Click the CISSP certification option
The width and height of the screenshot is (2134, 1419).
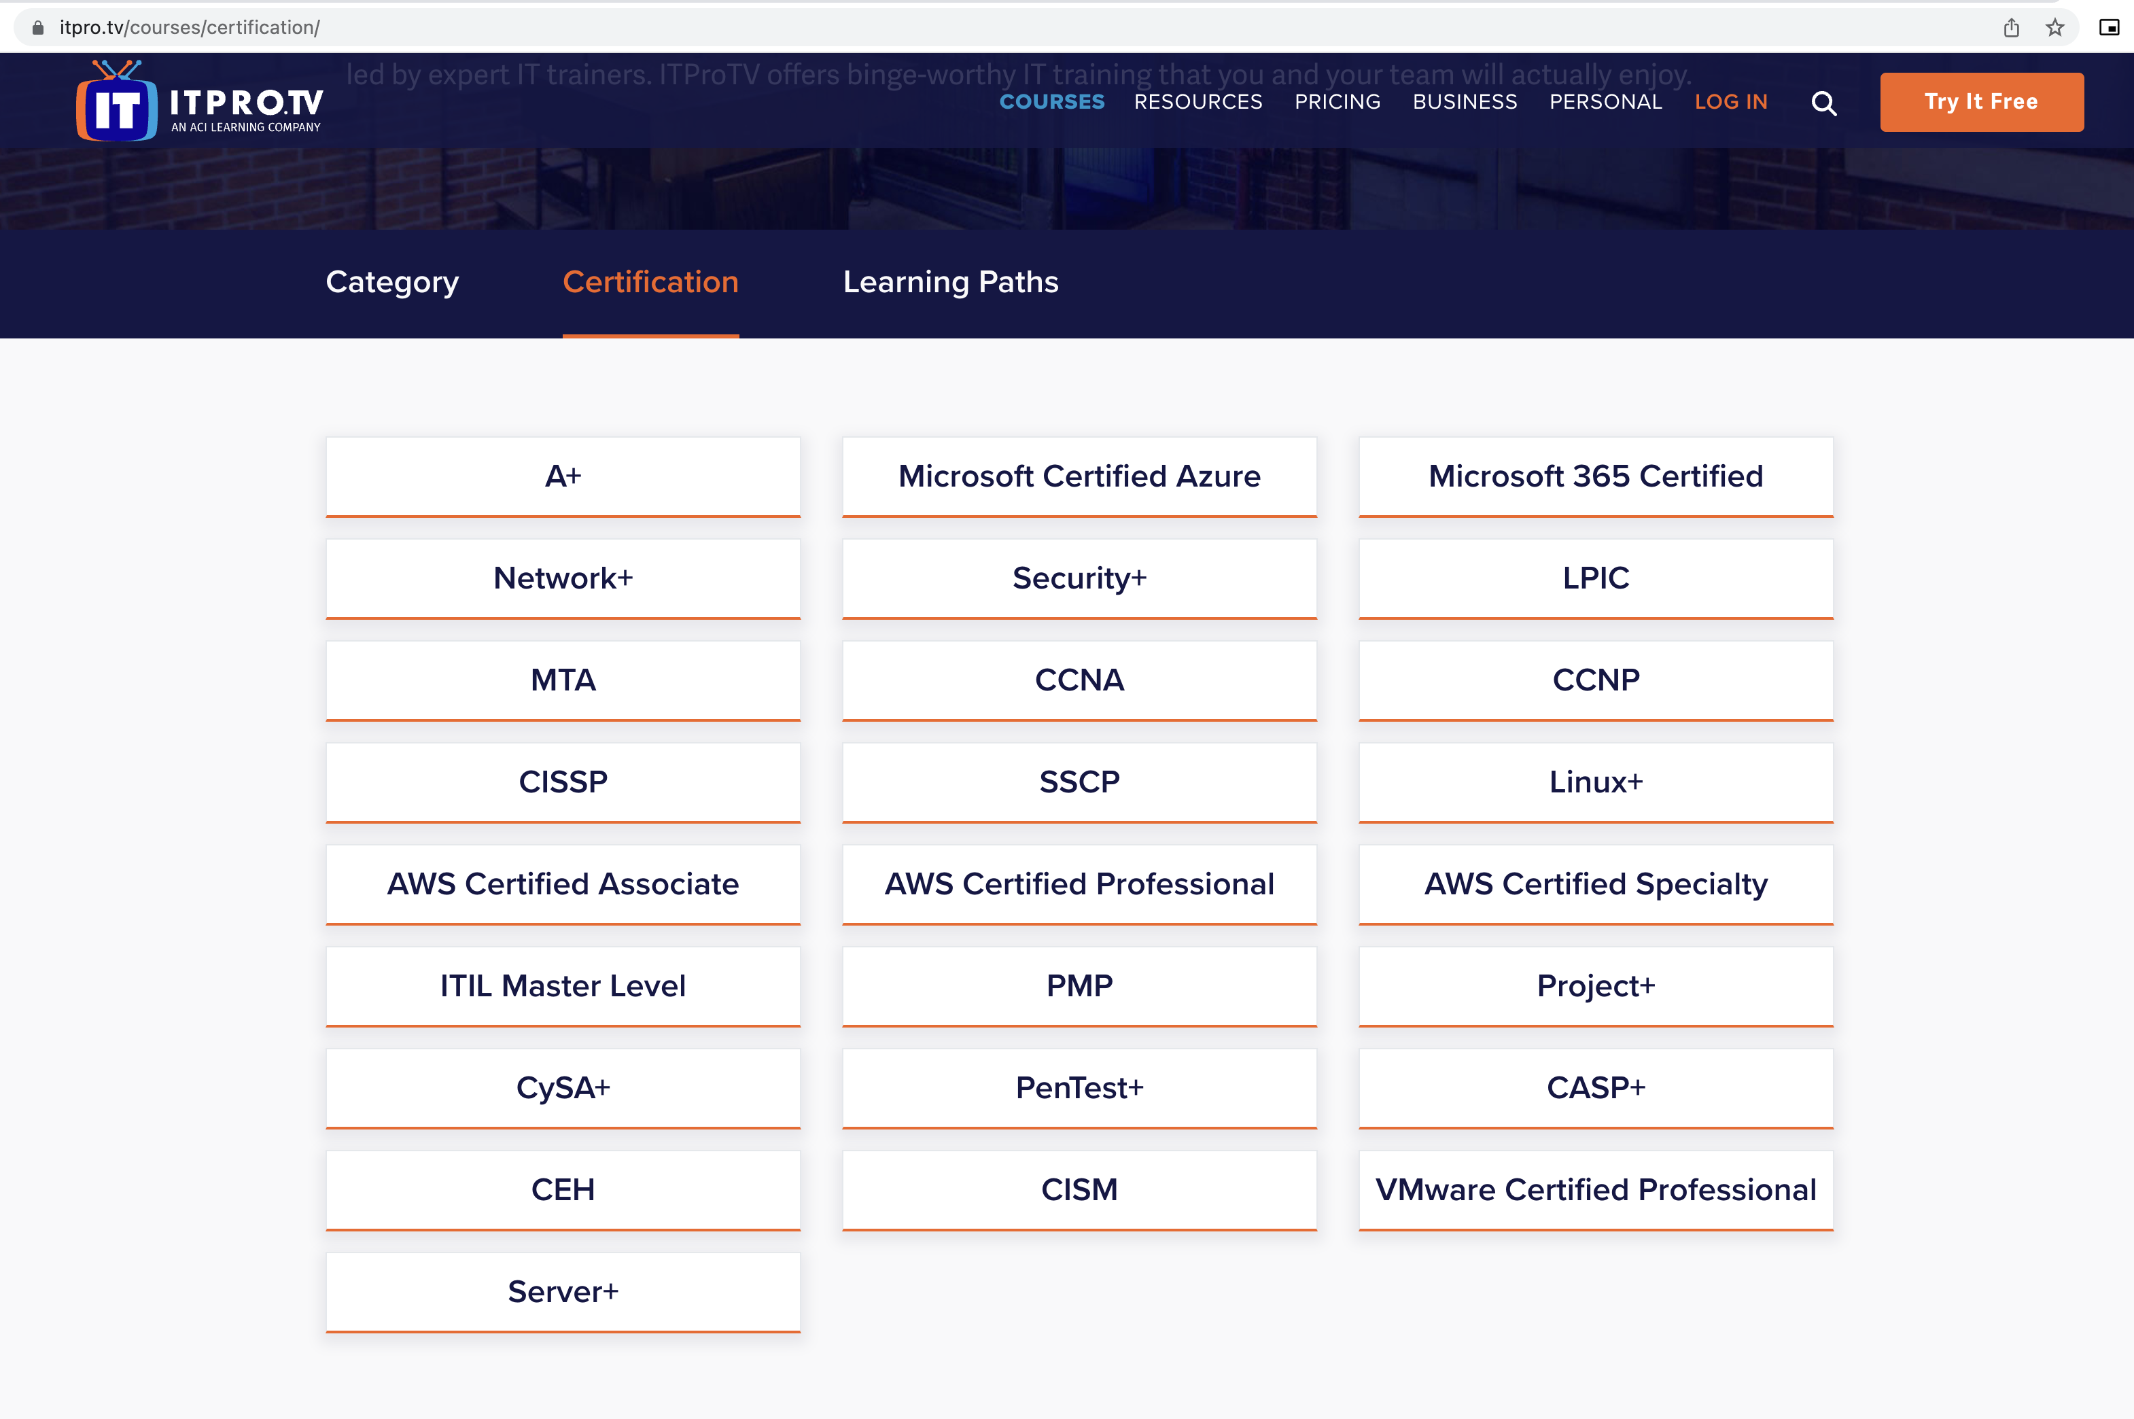(x=562, y=781)
